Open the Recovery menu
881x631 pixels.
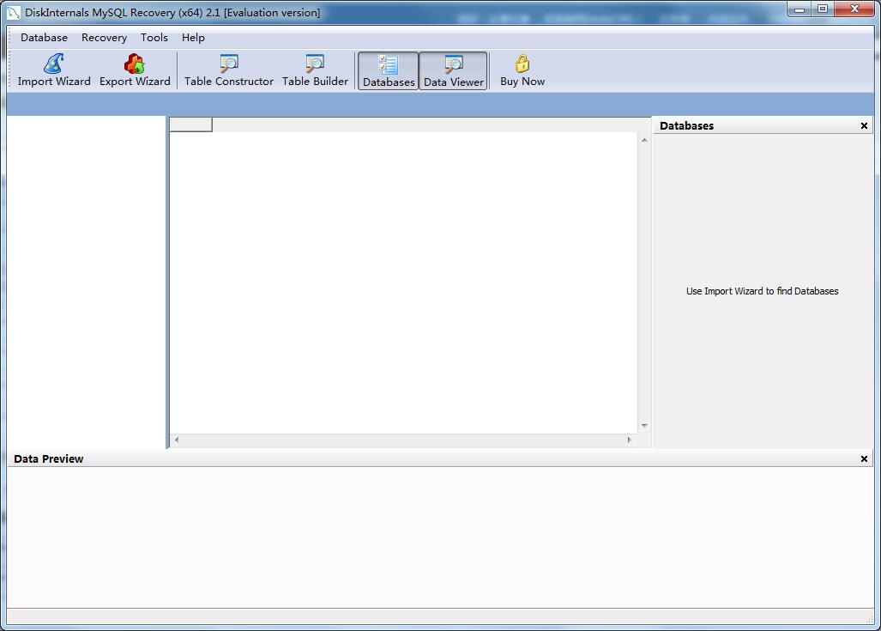104,38
